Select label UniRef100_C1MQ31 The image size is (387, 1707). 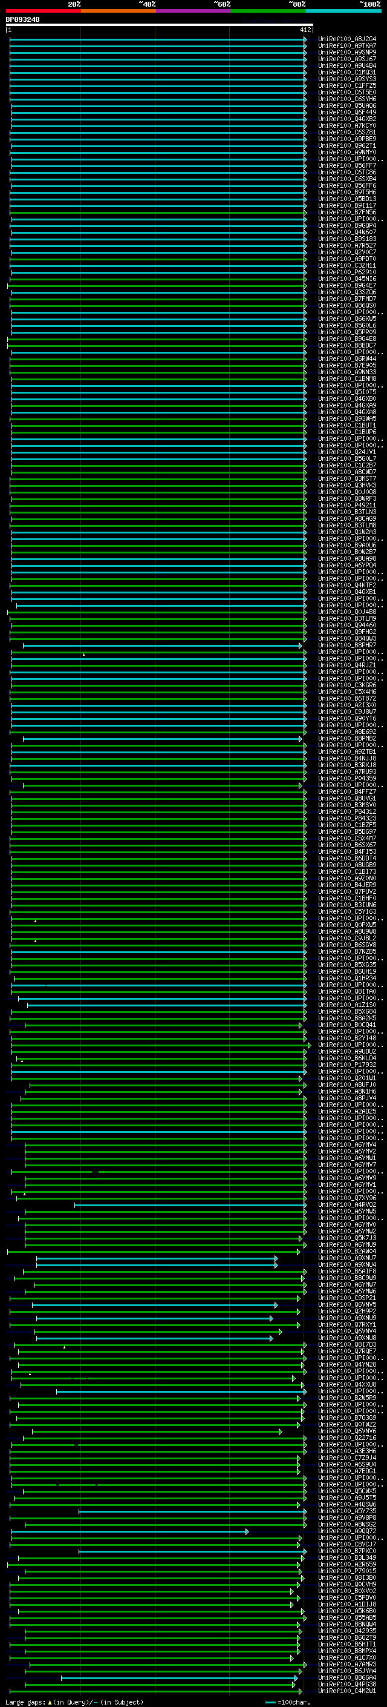coord(346,72)
